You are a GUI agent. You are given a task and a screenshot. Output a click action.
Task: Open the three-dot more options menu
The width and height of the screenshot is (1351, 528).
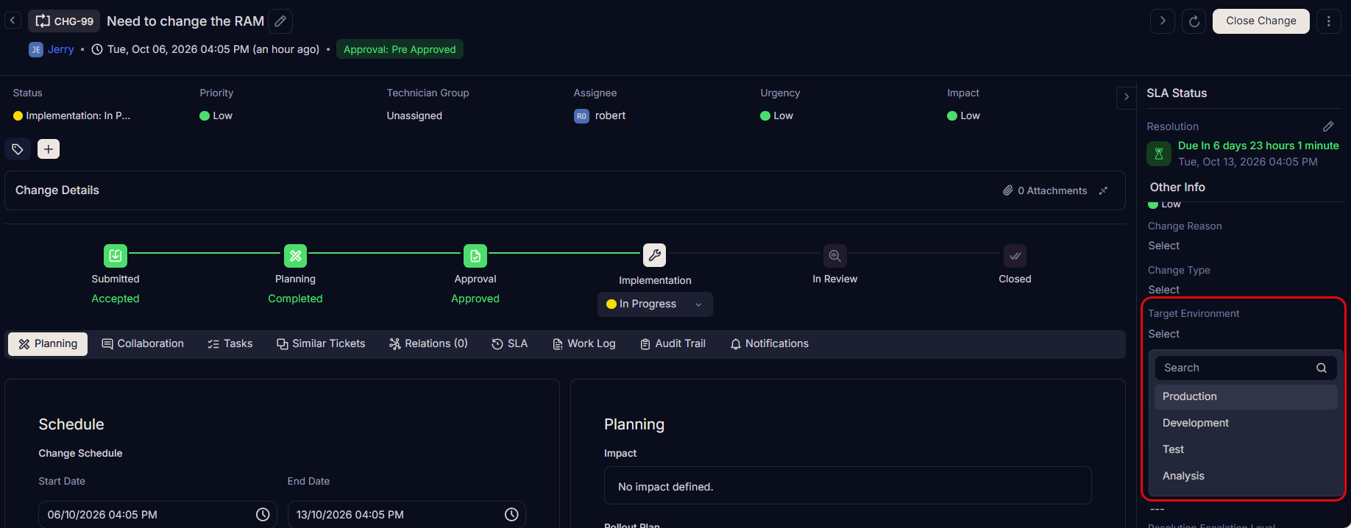1329,21
